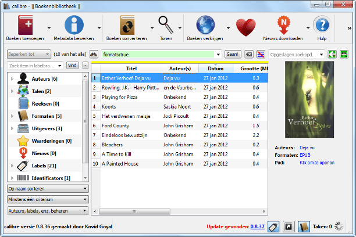Open the Op naam sorteren dropdown
Viewport: 356px width, 237px height.
[x=48, y=188]
